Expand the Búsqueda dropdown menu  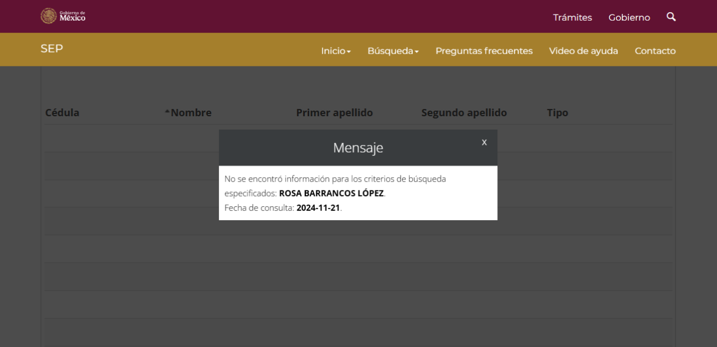[393, 51]
